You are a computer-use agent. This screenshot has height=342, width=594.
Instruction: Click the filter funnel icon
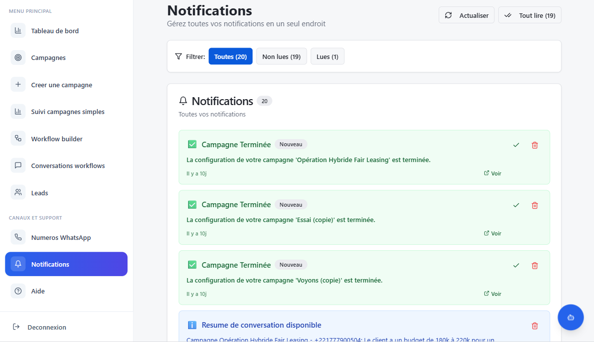[x=179, y=57]
